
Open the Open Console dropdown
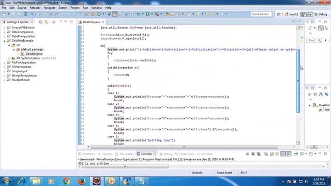click(x=315, y=154)
